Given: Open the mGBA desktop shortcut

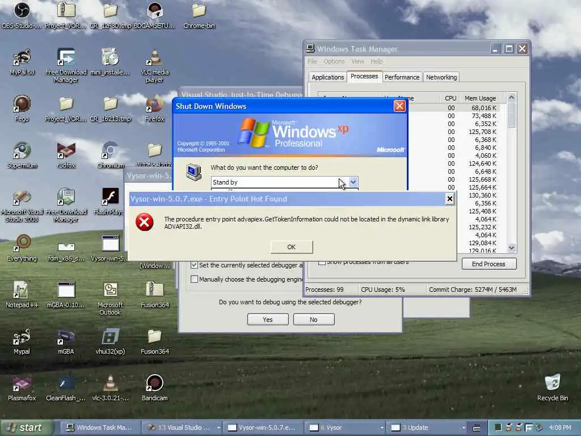Looking at the screenshot, I should pos(66,341).
